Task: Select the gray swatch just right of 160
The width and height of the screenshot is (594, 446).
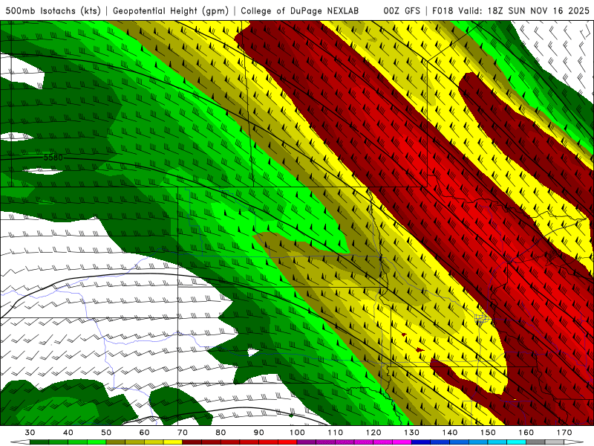Action: point(535,442)
